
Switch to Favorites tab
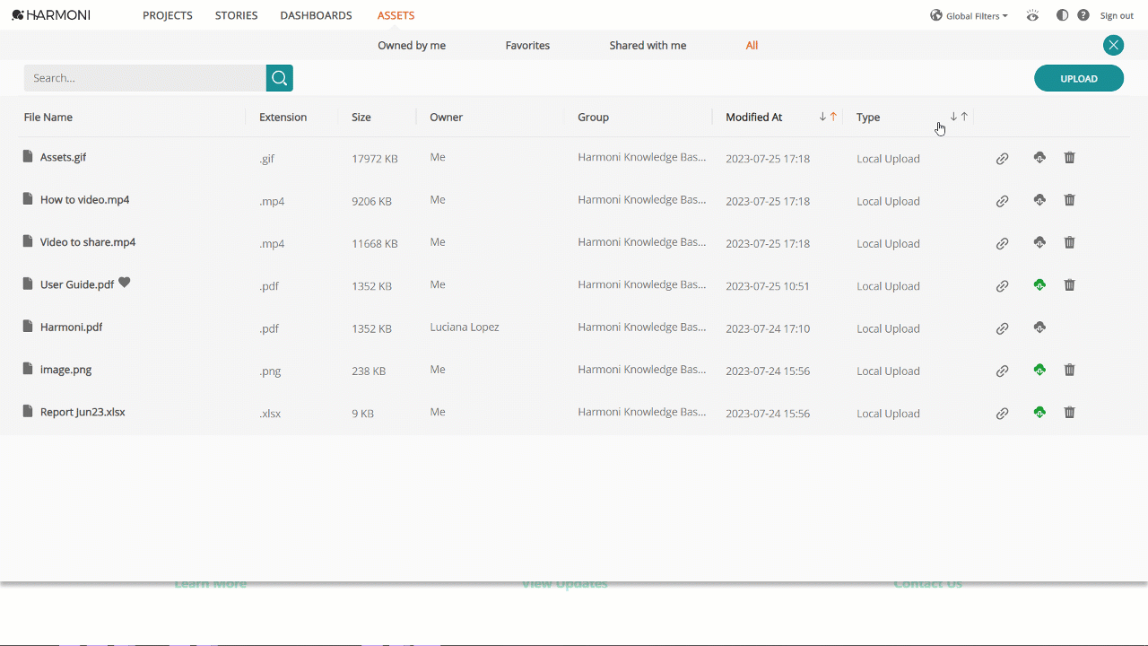click(x=527, y=45)
